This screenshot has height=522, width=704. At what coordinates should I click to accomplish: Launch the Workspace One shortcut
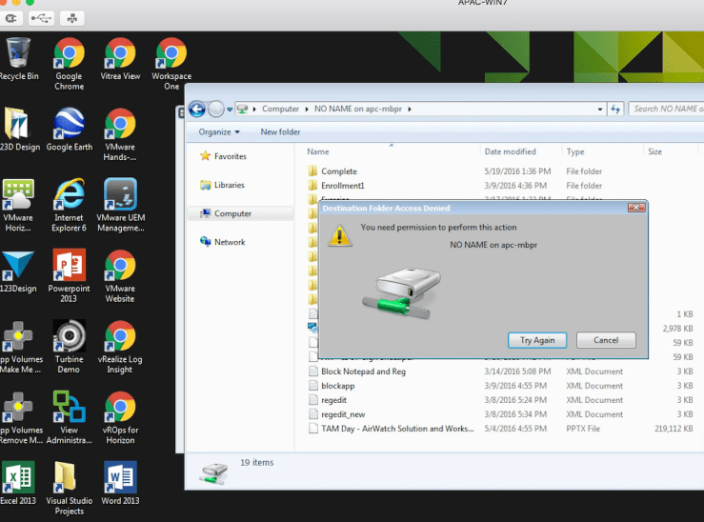tap(171, 57)
